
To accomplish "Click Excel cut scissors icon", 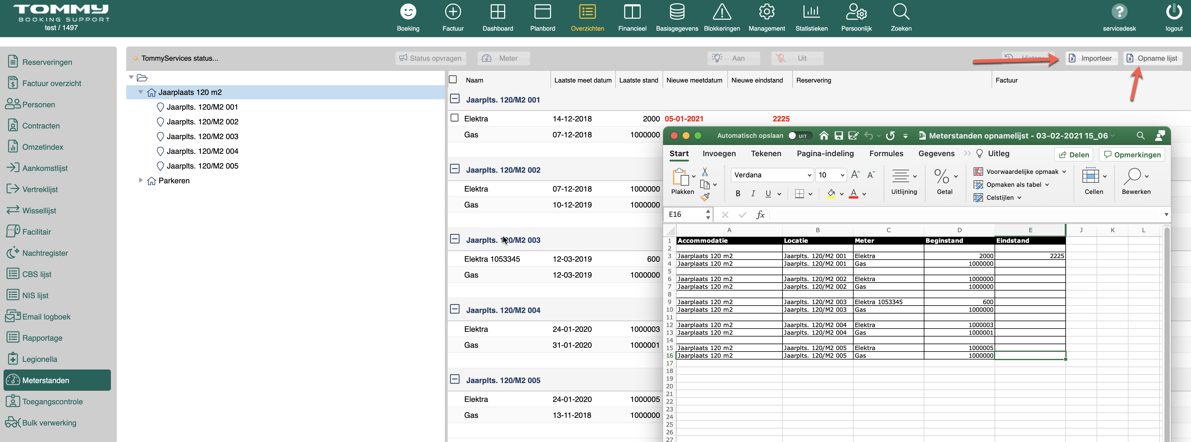I will (x=705, y=172).
